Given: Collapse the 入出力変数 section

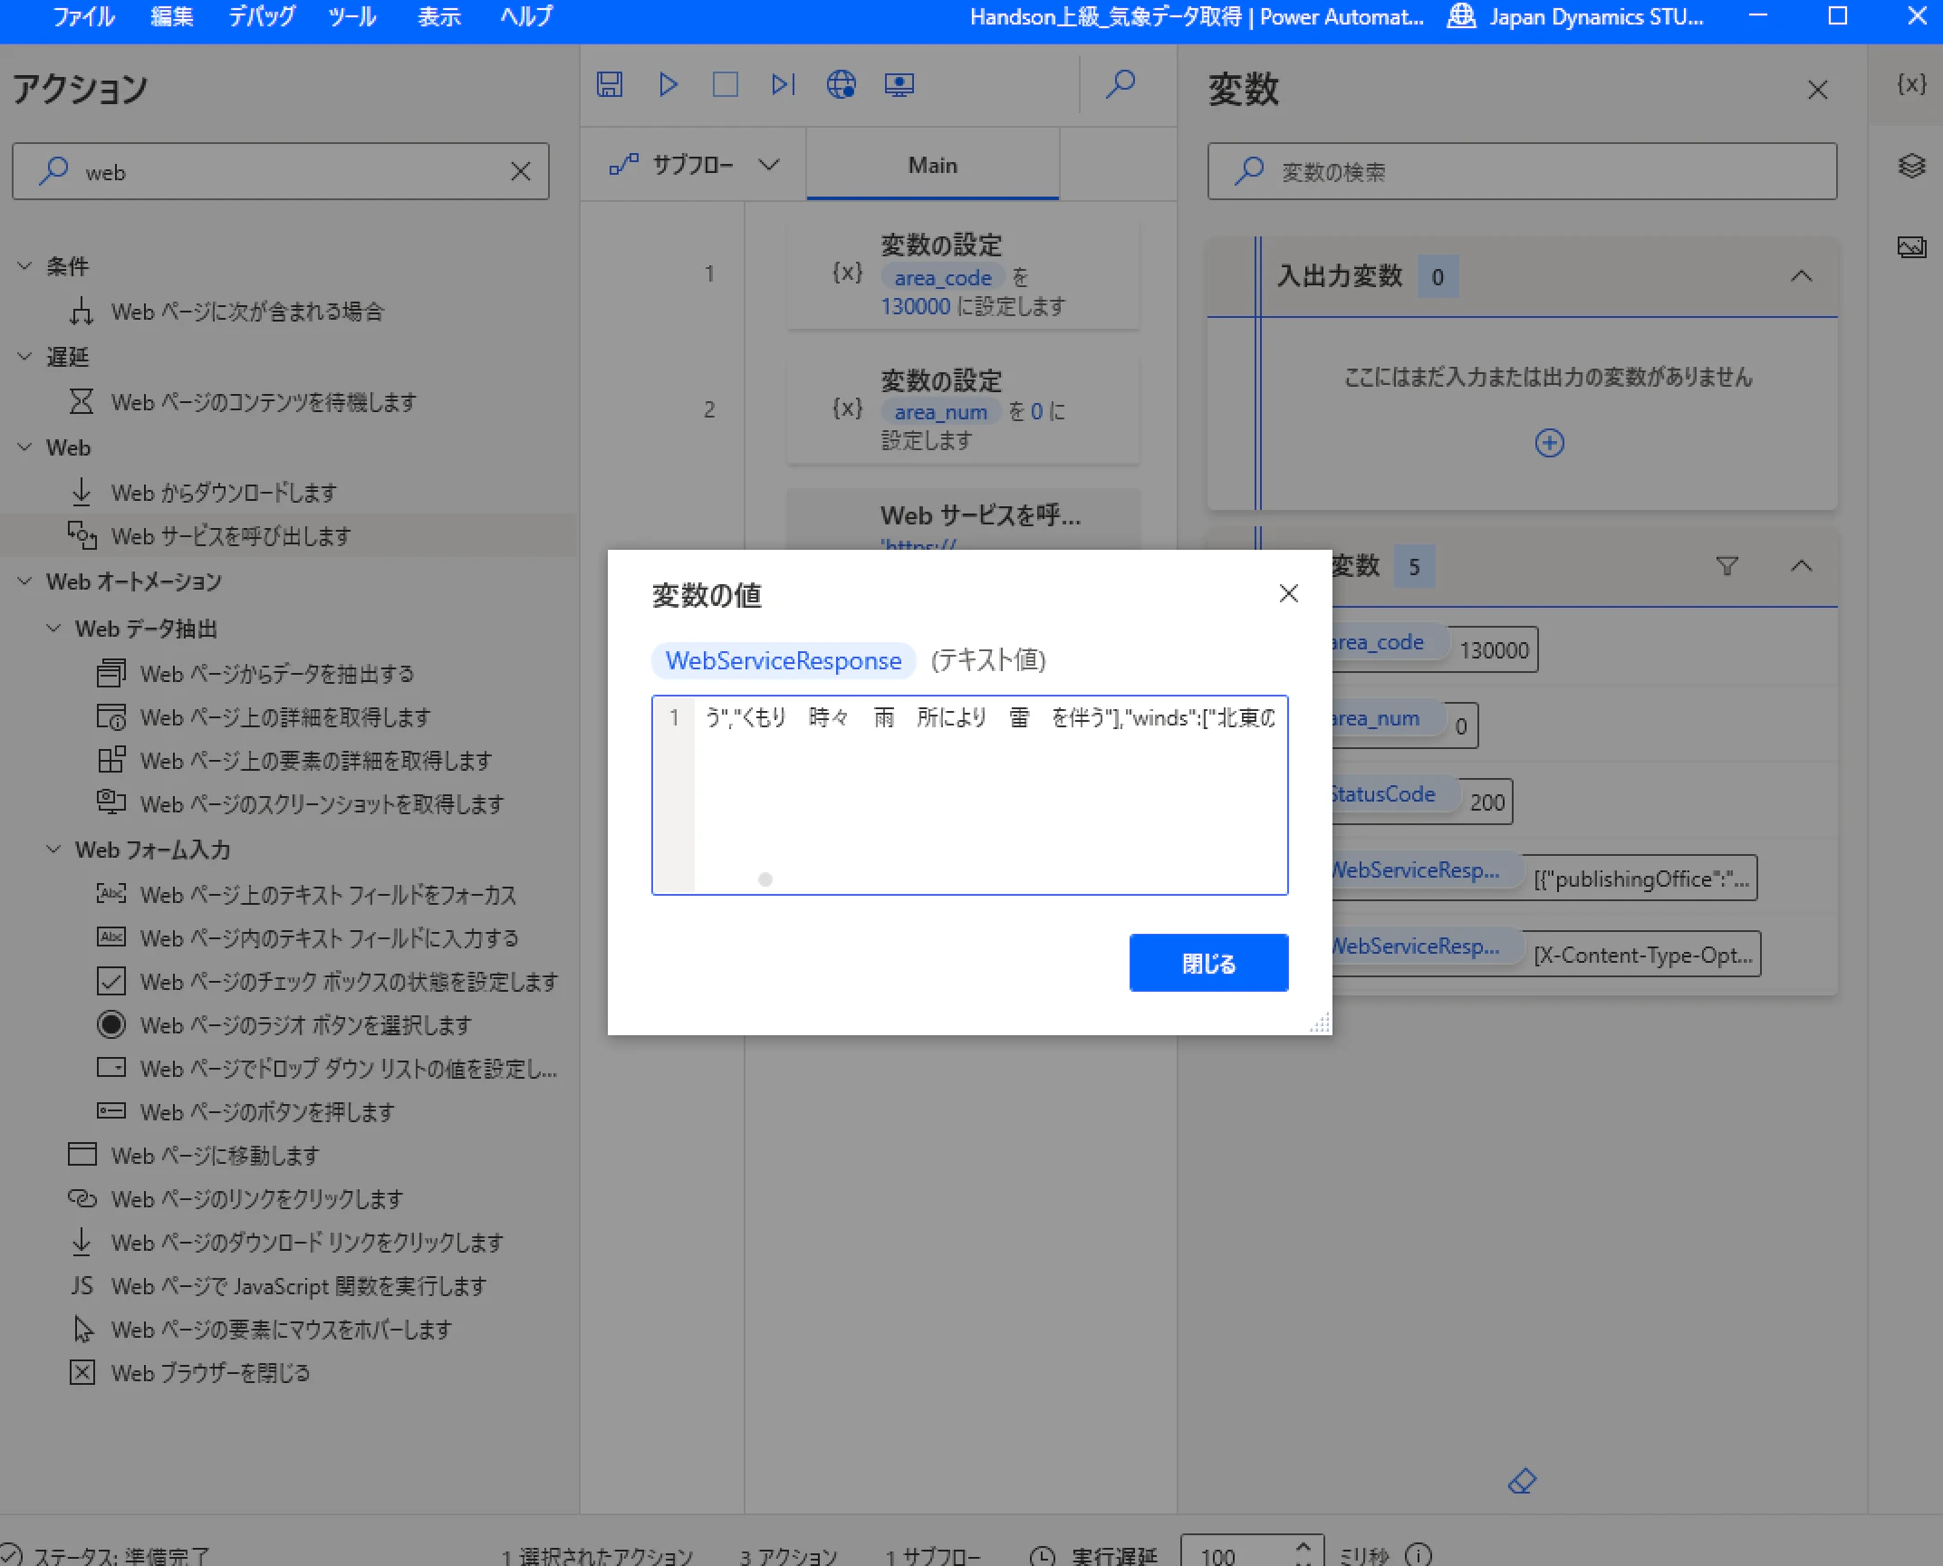Looking at the screenshot, I should (1801, 276).
